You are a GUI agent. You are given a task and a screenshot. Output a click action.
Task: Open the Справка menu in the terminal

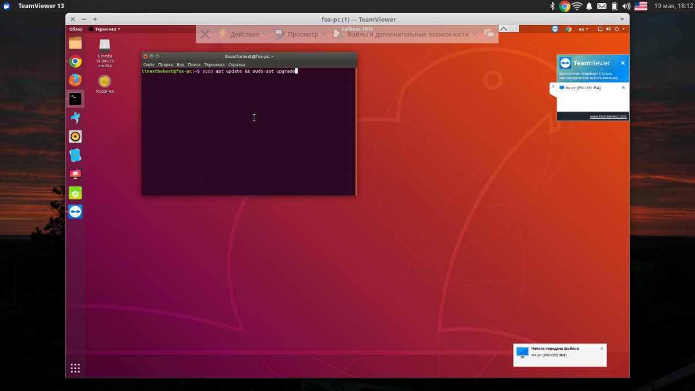click(236, 65)
